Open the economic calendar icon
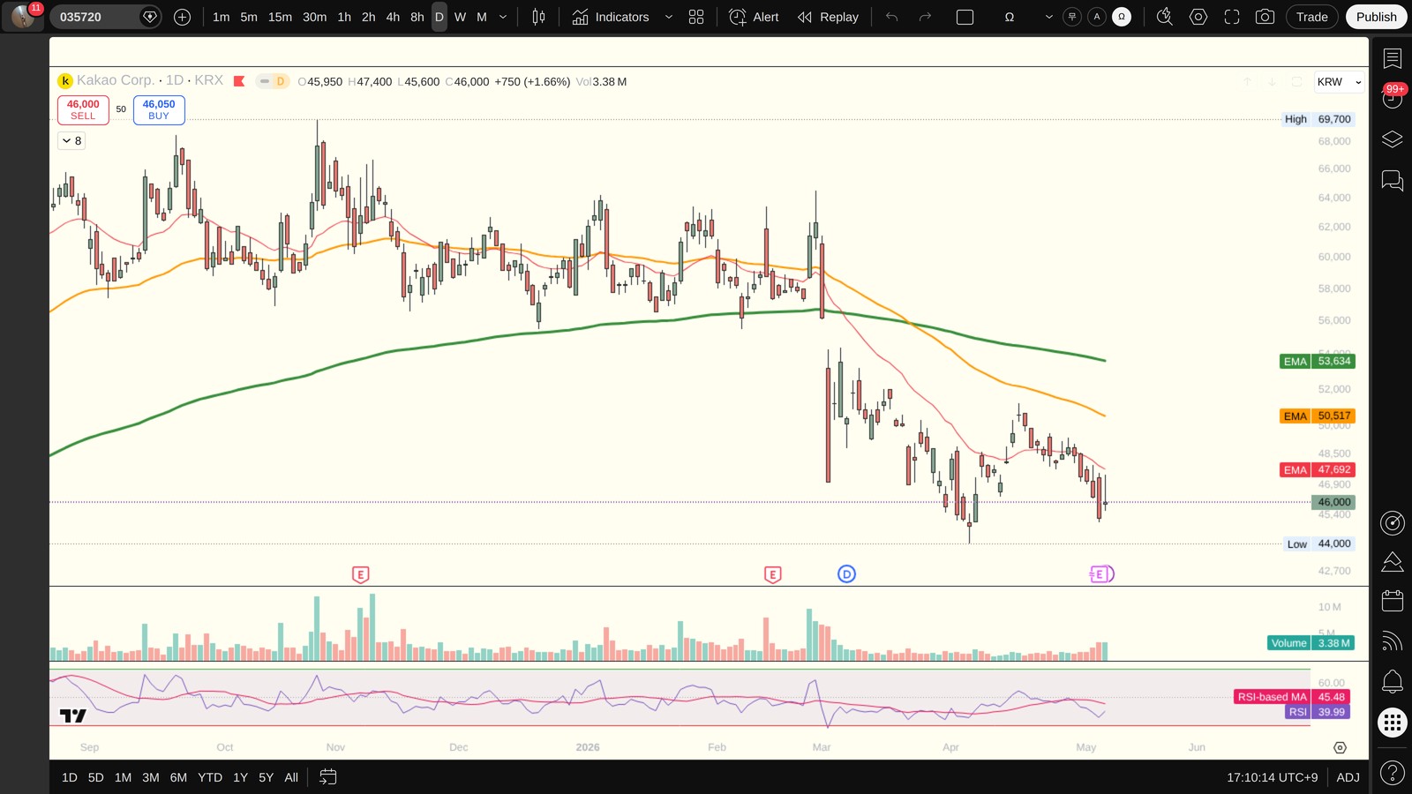This screenshot has width=1412, height=794. [1392, 601]
